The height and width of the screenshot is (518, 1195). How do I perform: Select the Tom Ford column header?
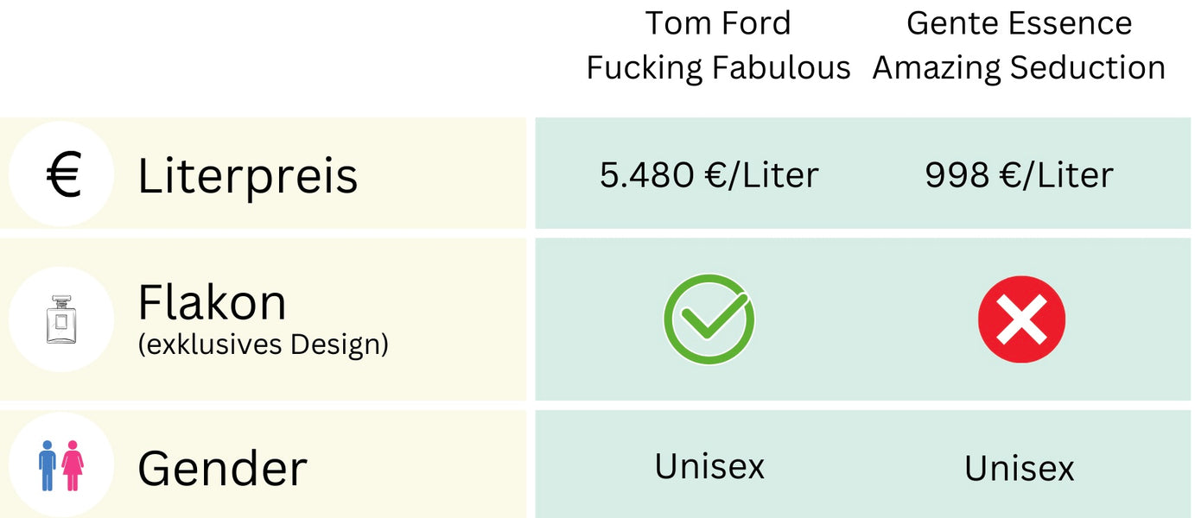(718, 45)
